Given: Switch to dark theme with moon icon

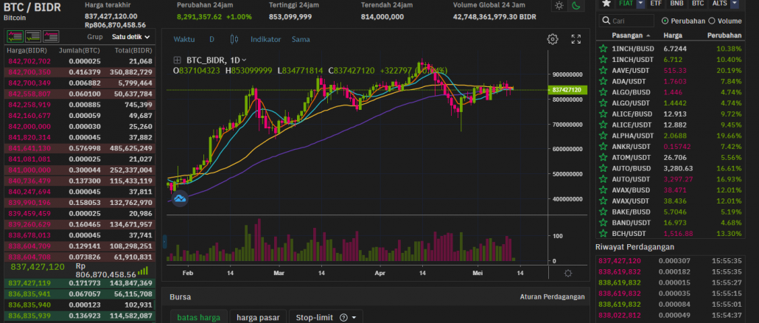Looking at the screenshot, I should (x=576, y=6).
